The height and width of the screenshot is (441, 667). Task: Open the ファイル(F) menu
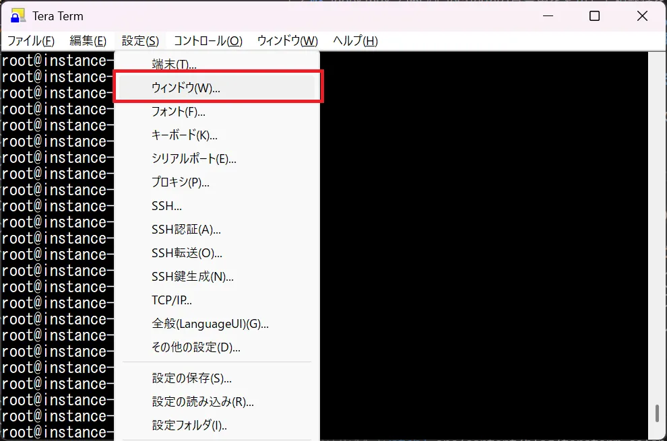click(29, 40)
